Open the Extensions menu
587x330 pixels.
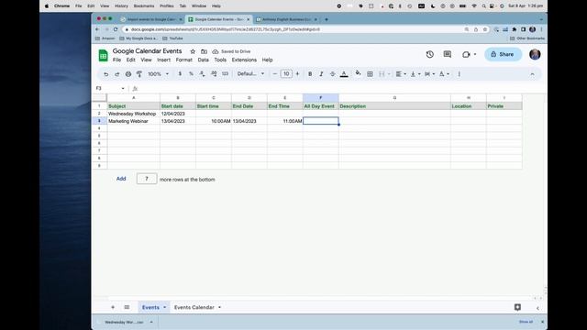click(244, 60)
